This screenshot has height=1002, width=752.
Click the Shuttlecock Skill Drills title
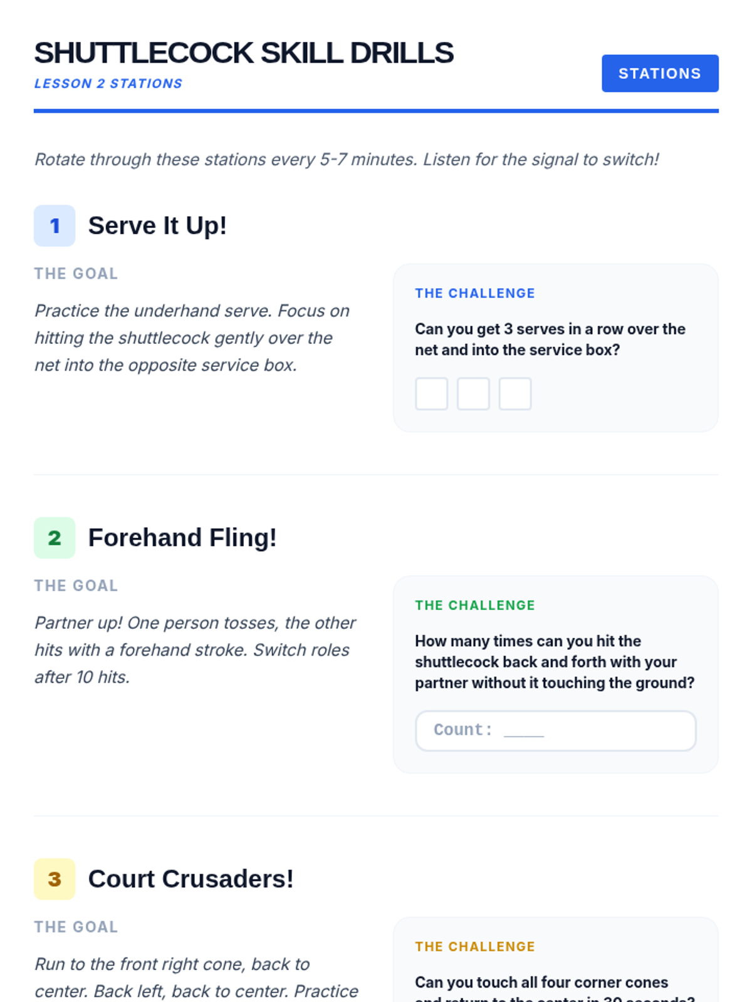pos(244,53)
